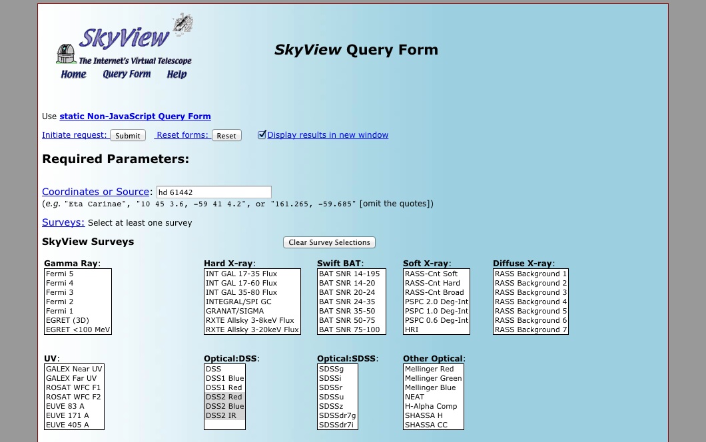Deselect the highlighted DSS2 Red survey
This screenshot has width=706, height=442.
[224, 397]
